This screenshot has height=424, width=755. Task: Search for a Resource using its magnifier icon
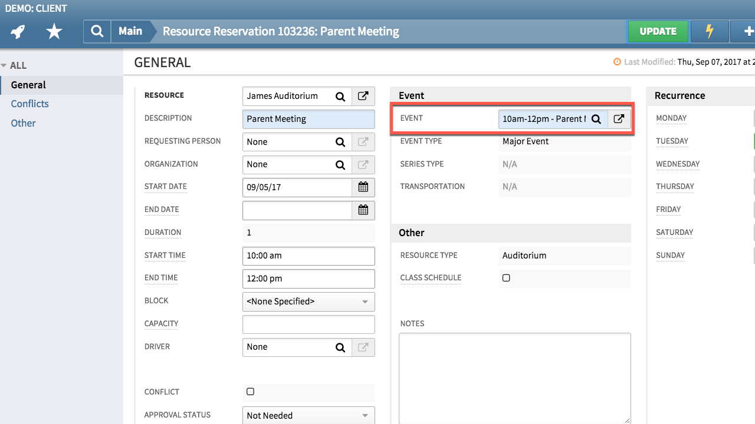coord(340,95)
